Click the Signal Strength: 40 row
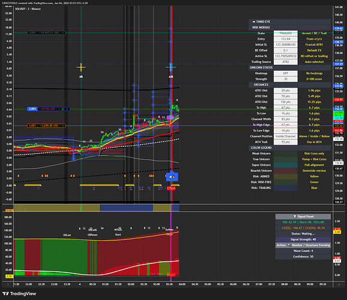The height and width of the screenshot is (300, 347). click(303, 239)
